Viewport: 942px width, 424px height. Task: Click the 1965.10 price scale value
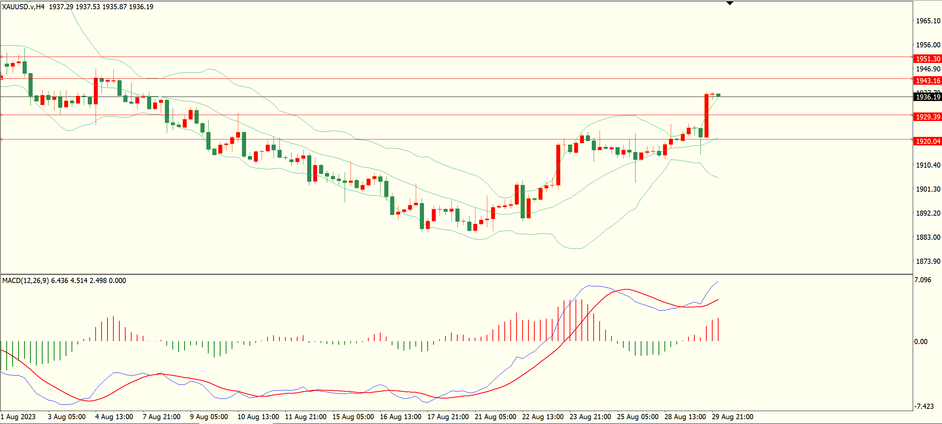[x=928, y=21]
